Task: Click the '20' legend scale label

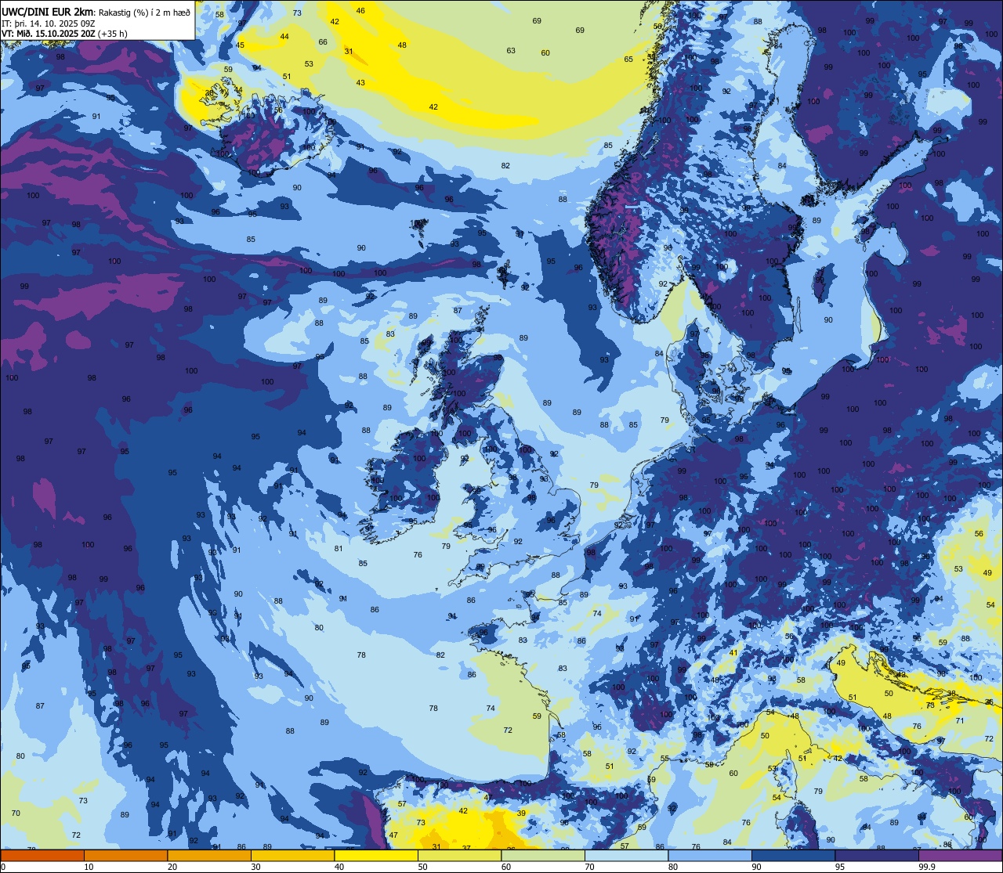Action: click(172, 867)
